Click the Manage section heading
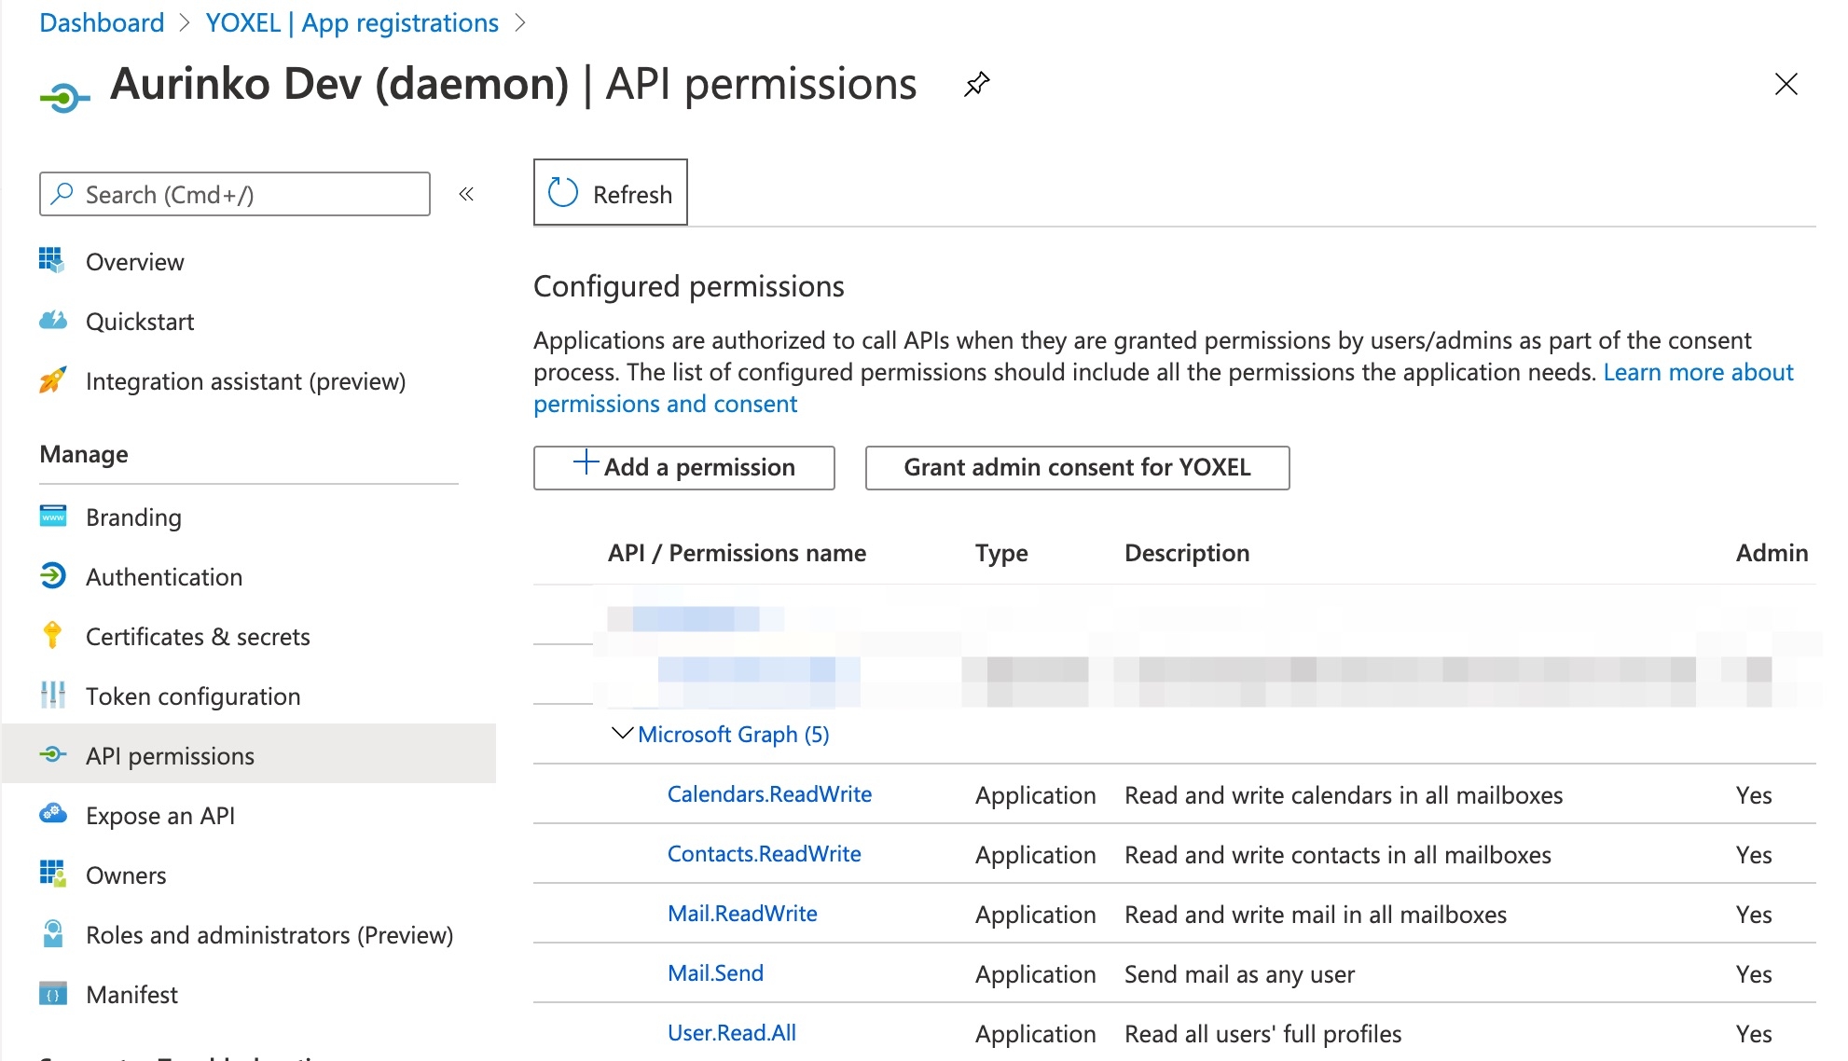 pyautogui.click(x=84, y=454)
